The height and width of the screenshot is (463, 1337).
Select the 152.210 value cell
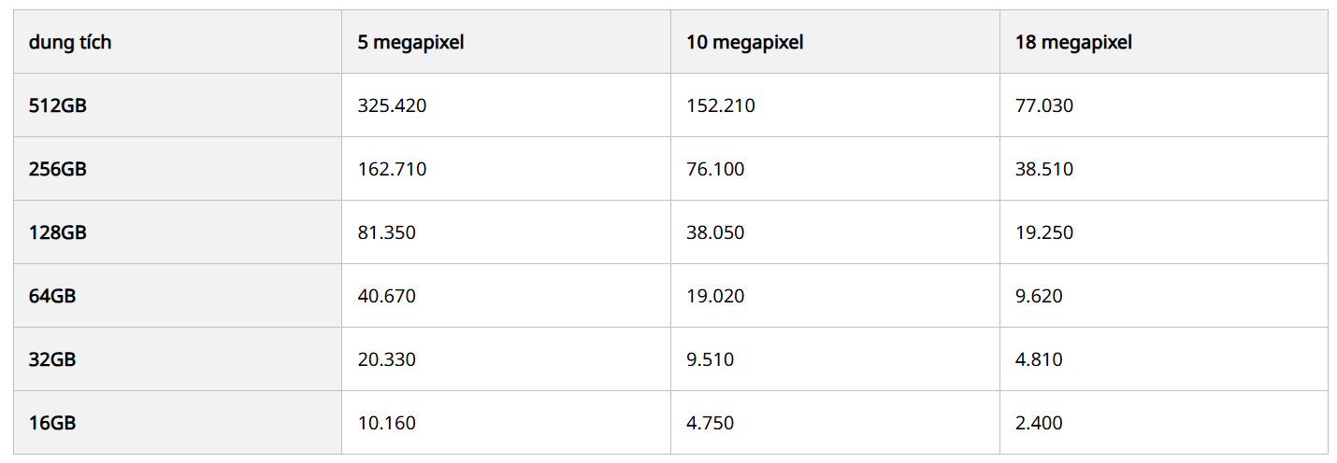[x=720, y=105]
